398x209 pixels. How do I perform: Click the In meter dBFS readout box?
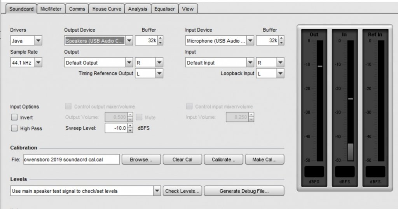345,172
